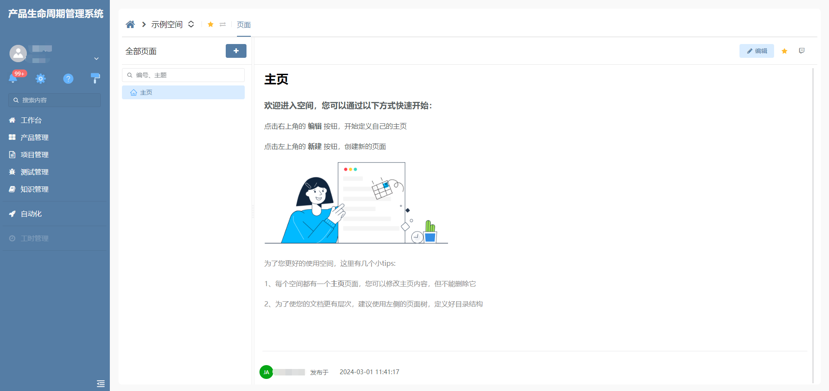The height and width of the screenshot is (391, 829).
Task: Click the space switch arrows icon
Action: point(223,25)
